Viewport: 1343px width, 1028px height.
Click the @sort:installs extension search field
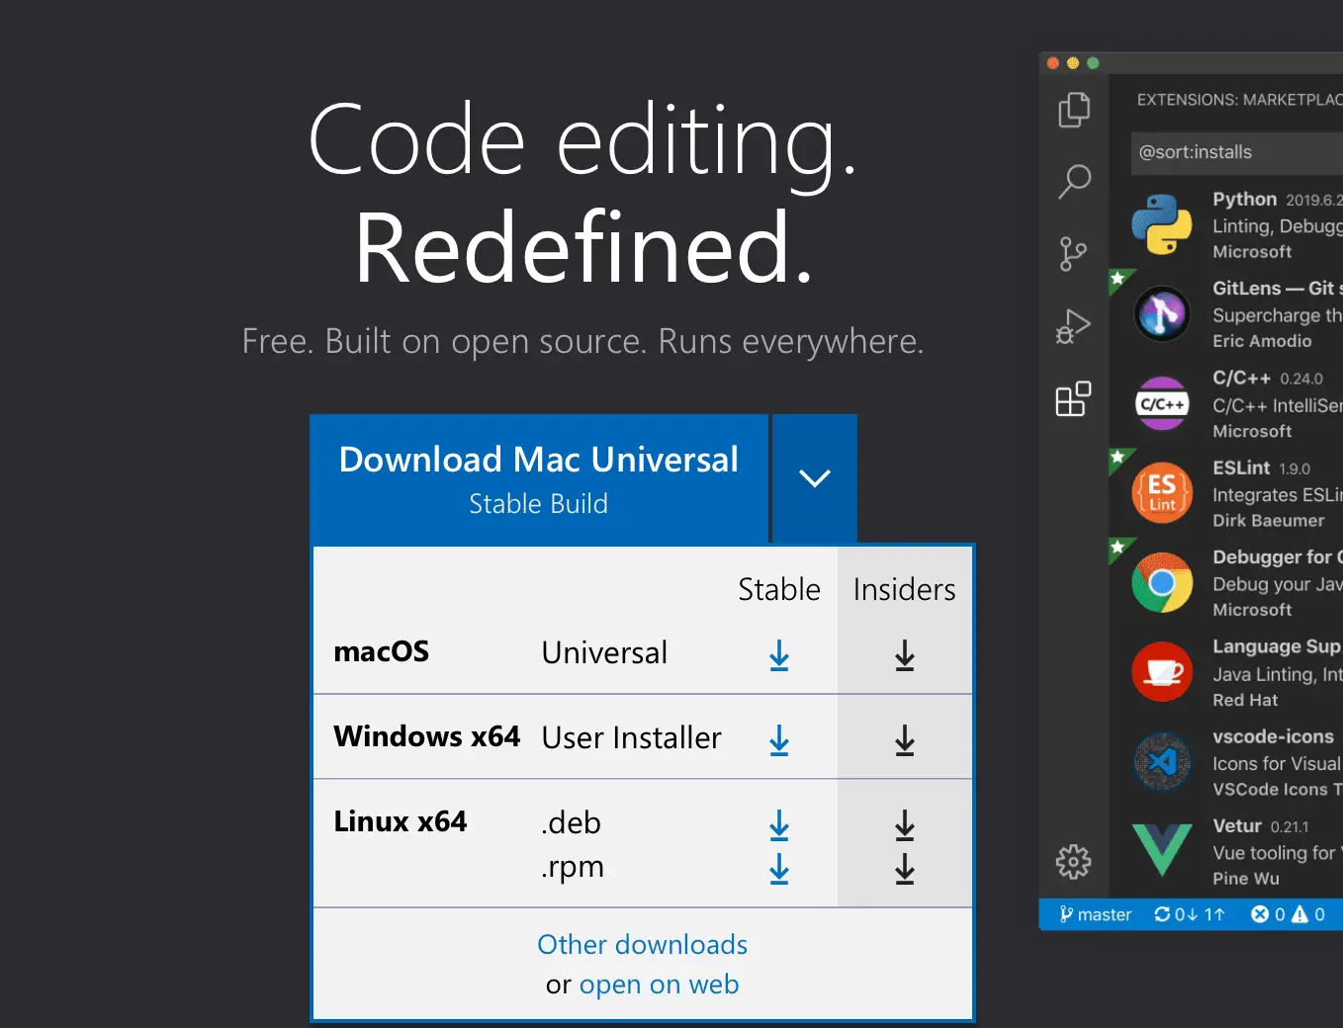click(1236, 152)
